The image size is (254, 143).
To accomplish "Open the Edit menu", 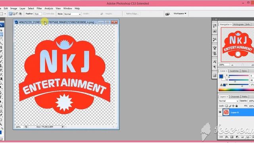I will pyautogui.click(x=6, y=8).
